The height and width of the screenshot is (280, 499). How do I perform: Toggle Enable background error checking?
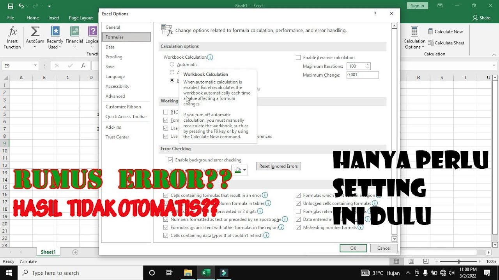click(170, 160)
